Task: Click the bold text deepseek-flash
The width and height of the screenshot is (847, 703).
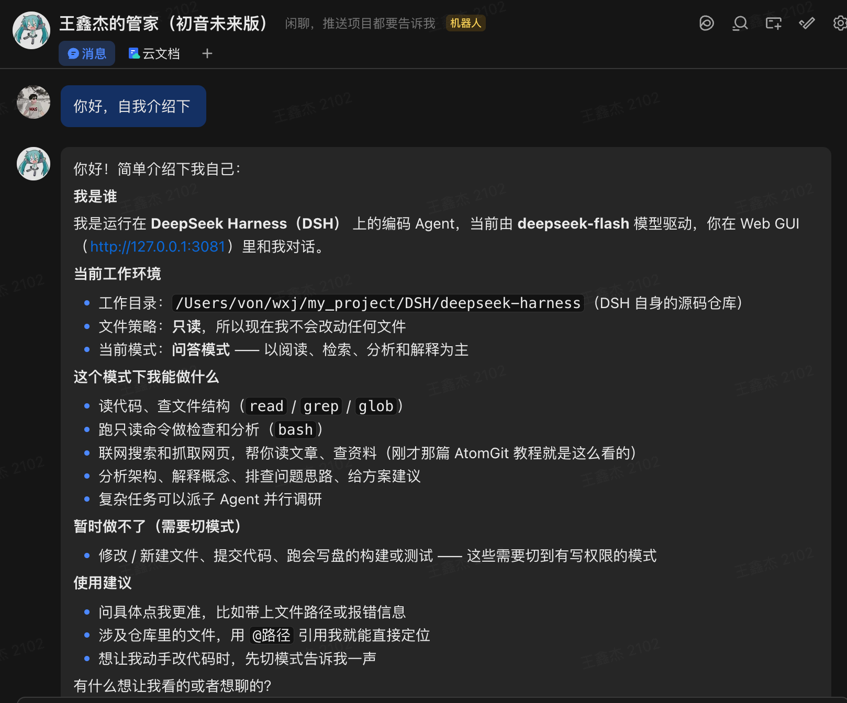Action: (x=573, y=224)
